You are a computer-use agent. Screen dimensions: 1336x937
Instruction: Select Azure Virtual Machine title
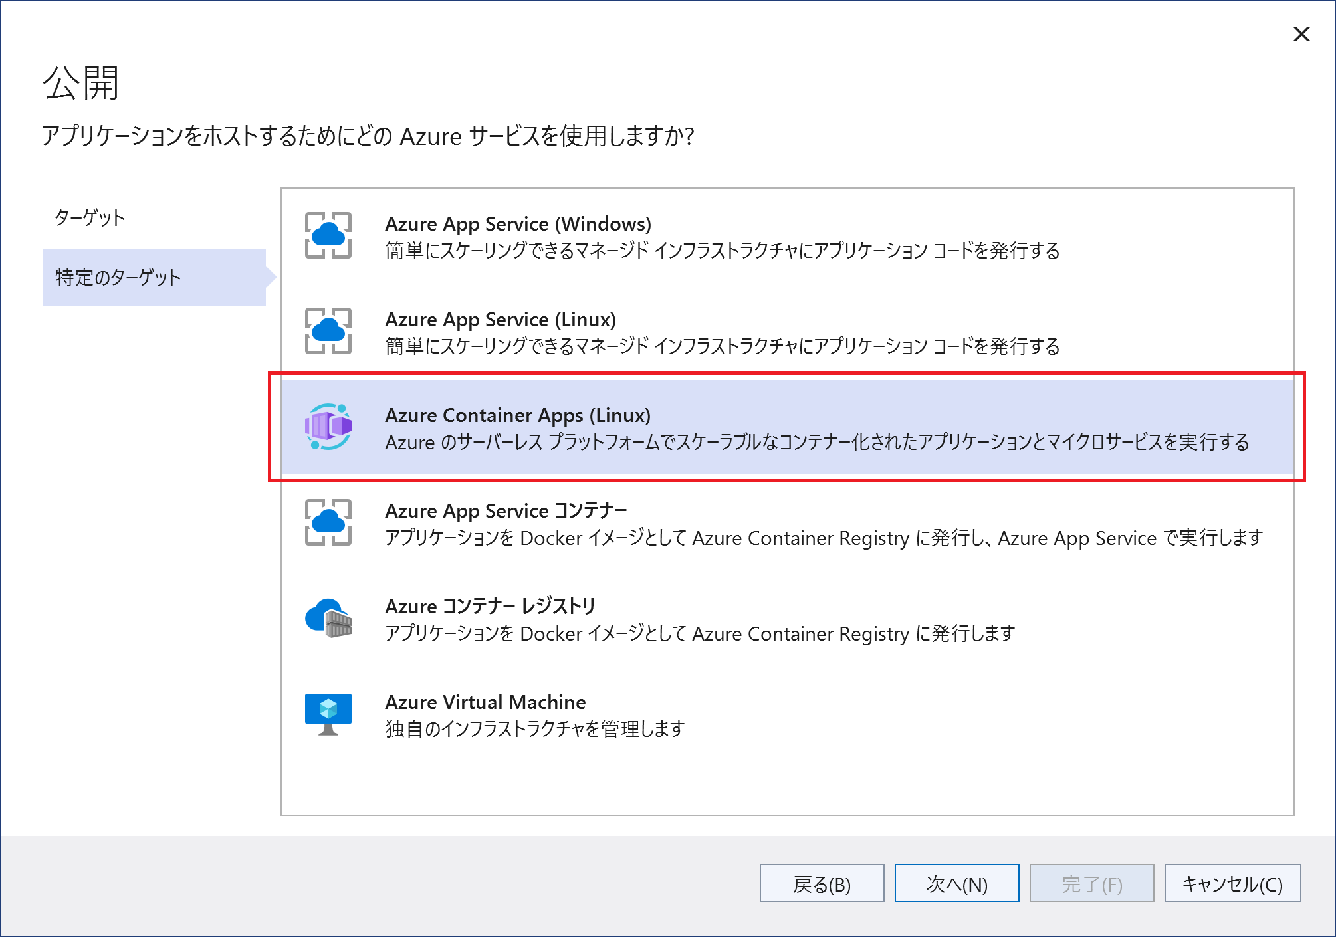pos(485,702)
